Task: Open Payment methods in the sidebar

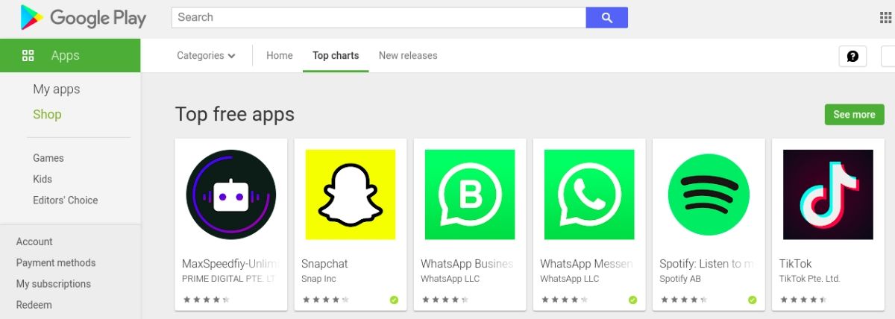Action: [x=56, y=263]
